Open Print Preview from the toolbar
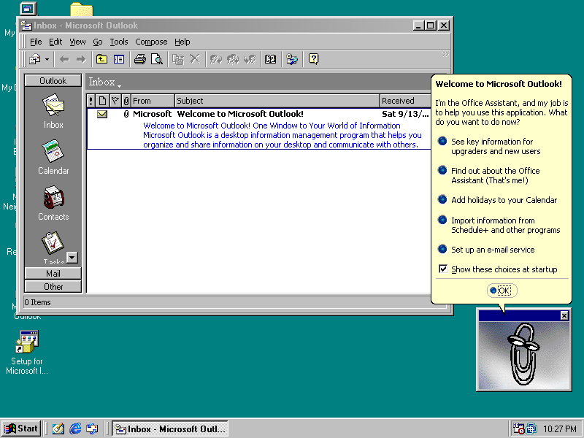Viewport: 584px width, 438px height. [x=157, y=59]
